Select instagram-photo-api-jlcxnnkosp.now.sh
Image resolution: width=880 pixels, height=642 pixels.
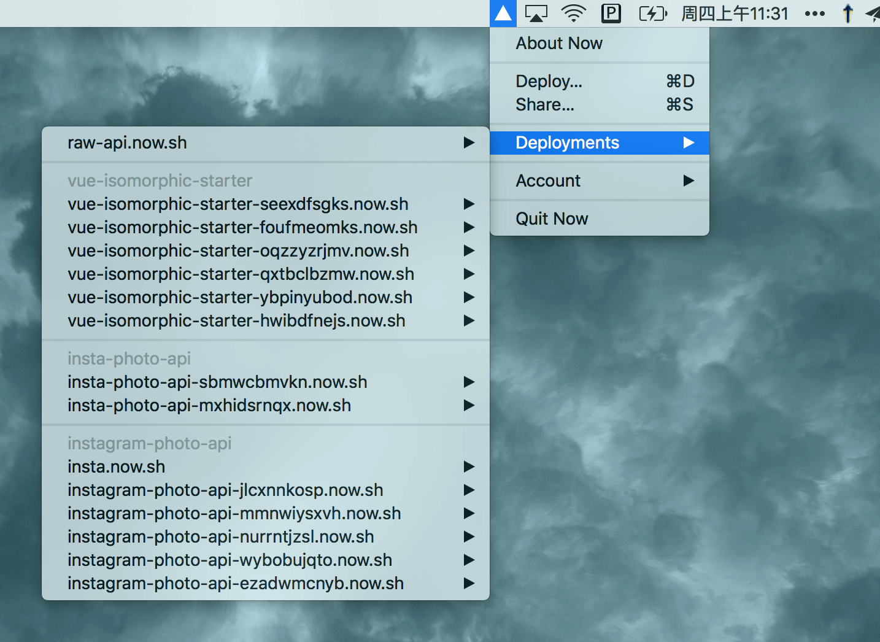click(x=266, y=490)
